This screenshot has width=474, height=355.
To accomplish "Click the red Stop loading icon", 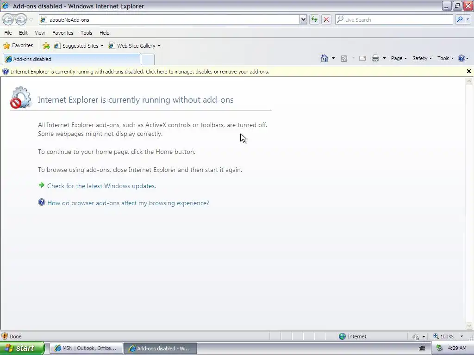I will pyautogui.click(x=326, y=19).
